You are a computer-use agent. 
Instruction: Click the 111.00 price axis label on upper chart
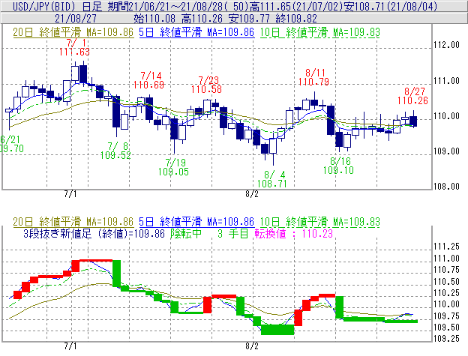coord(446,80)
